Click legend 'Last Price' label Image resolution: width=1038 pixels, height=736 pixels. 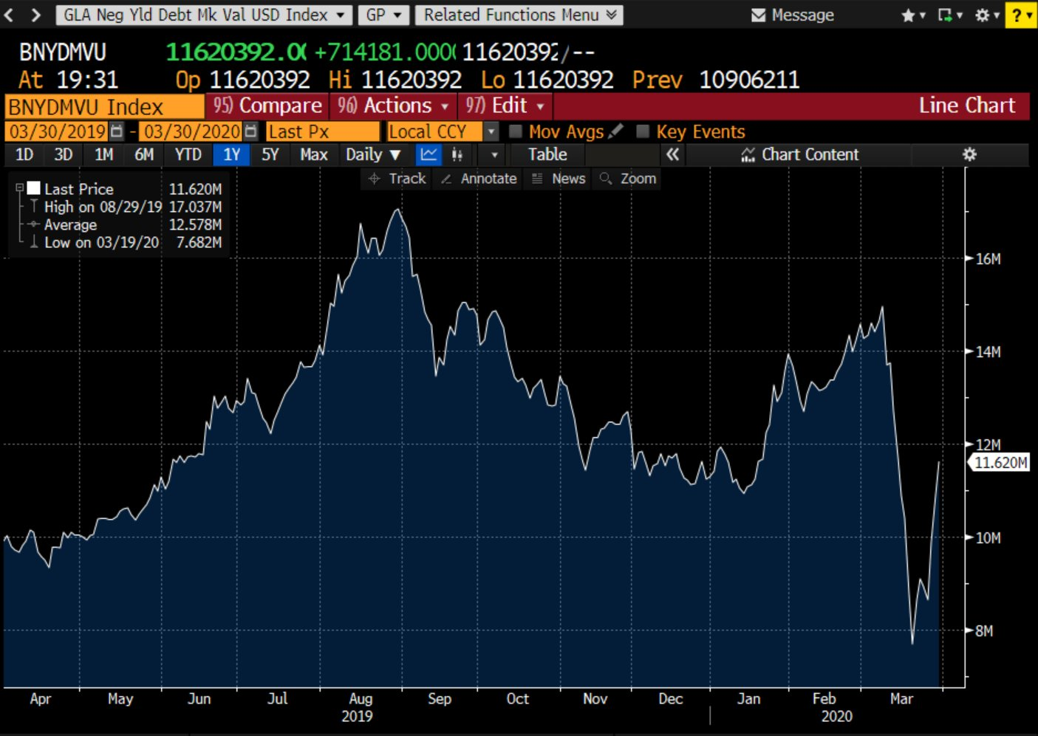point(78,189)
